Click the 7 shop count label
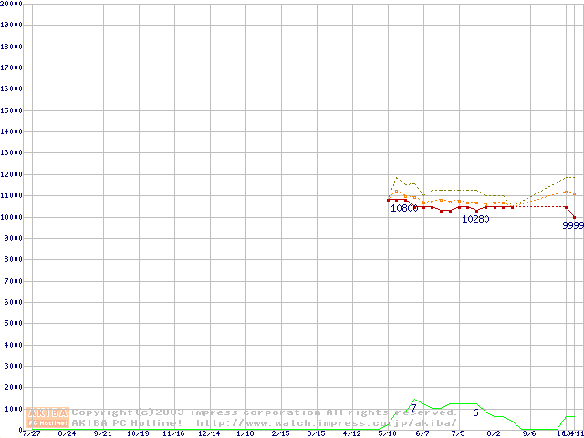Screen dimensions: 584x438 pyautogui.click(x=413, y=408)
